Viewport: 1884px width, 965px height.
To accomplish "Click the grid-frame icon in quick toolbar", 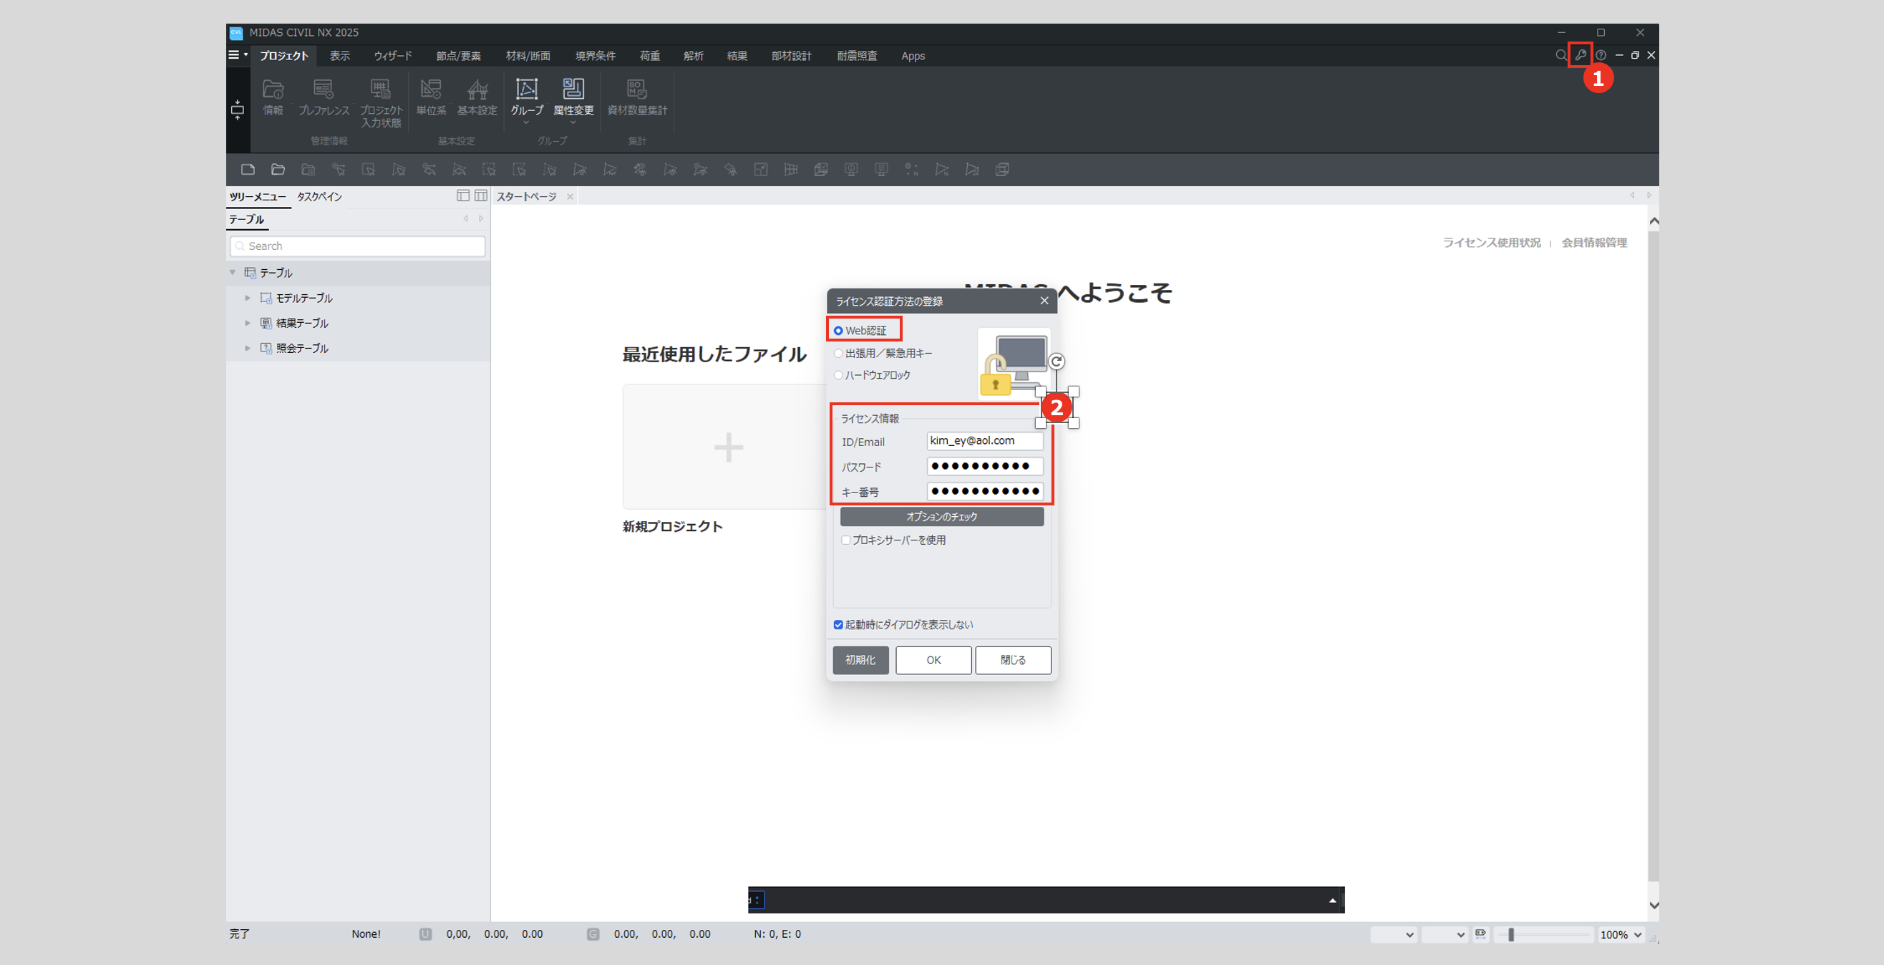I will point(790,170).
